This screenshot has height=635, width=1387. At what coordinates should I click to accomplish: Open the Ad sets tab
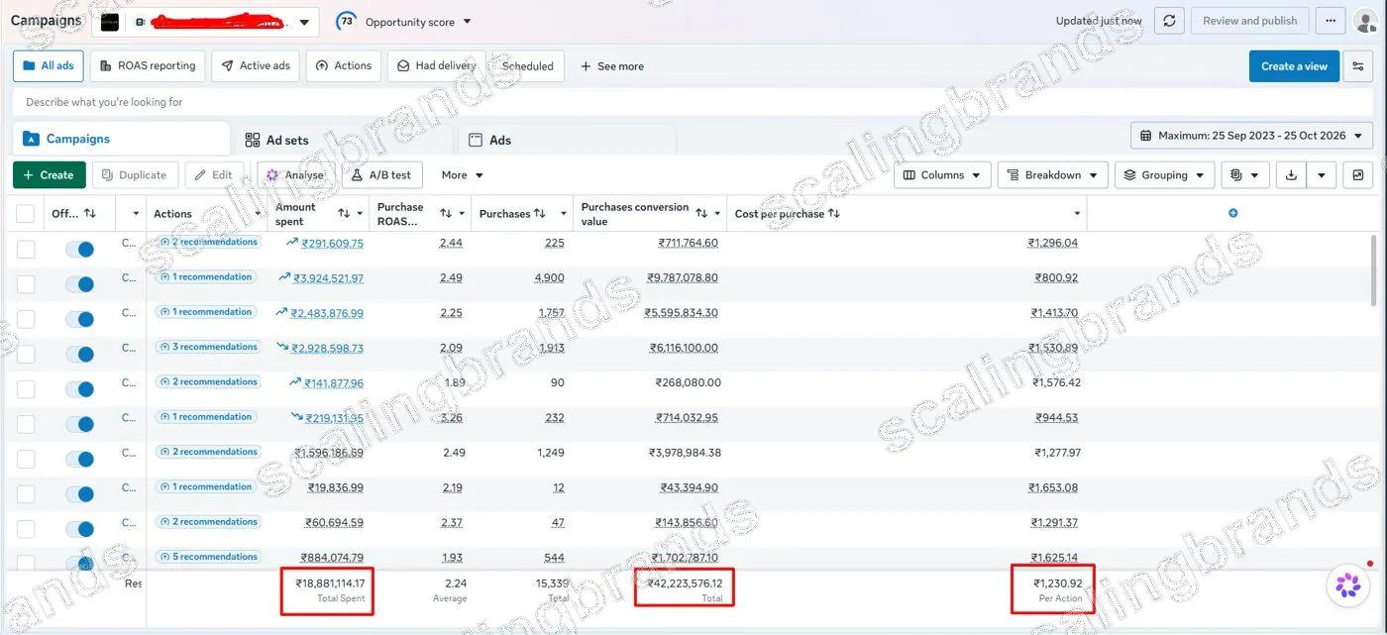(276, 140)
